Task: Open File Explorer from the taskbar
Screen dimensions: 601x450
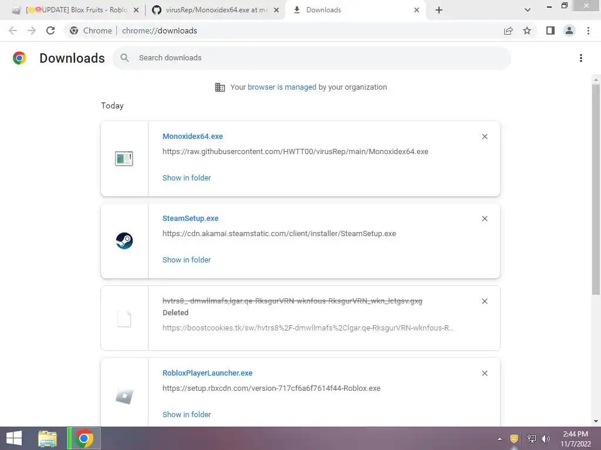Action: (48, 438)
